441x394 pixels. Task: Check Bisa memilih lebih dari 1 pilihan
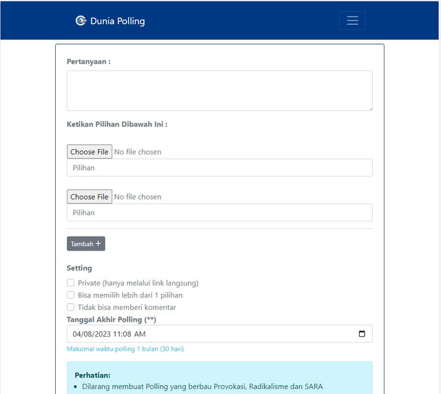tap(70, 295)
